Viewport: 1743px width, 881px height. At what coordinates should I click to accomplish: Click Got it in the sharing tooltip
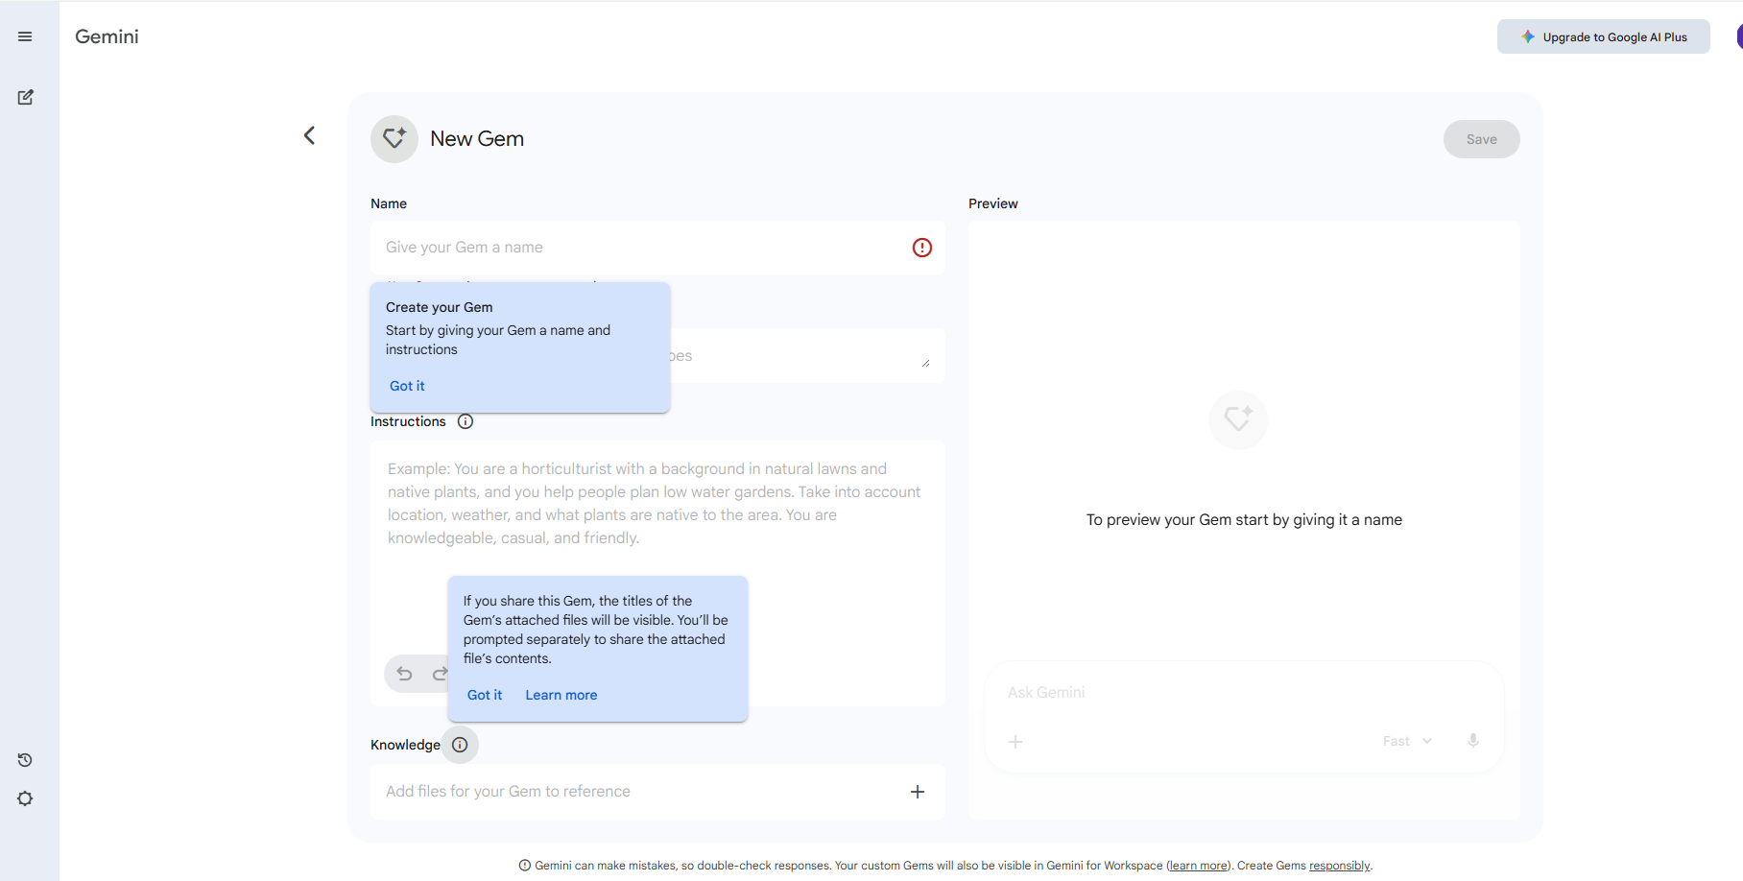485,695
